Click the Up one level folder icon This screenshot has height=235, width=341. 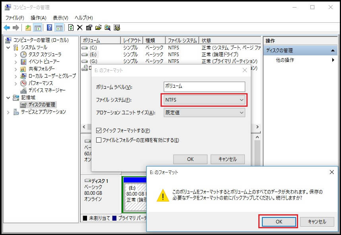(28, 28)
